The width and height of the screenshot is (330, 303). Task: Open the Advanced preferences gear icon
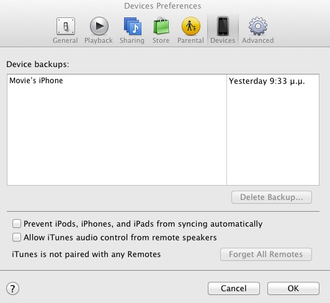[258, 26]
